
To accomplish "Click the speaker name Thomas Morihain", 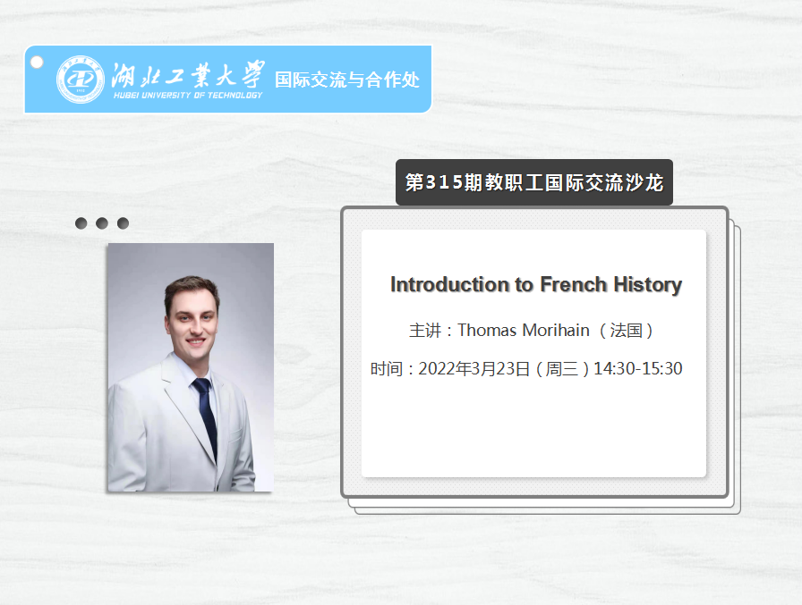I will pos(523,331).
